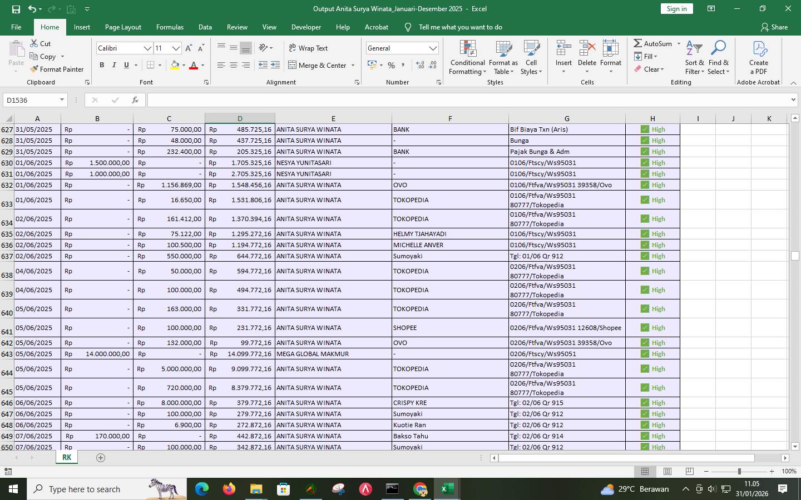This screenshot has width=801, height=500.
Task: Click the Share button
Action: coord(774,27)
